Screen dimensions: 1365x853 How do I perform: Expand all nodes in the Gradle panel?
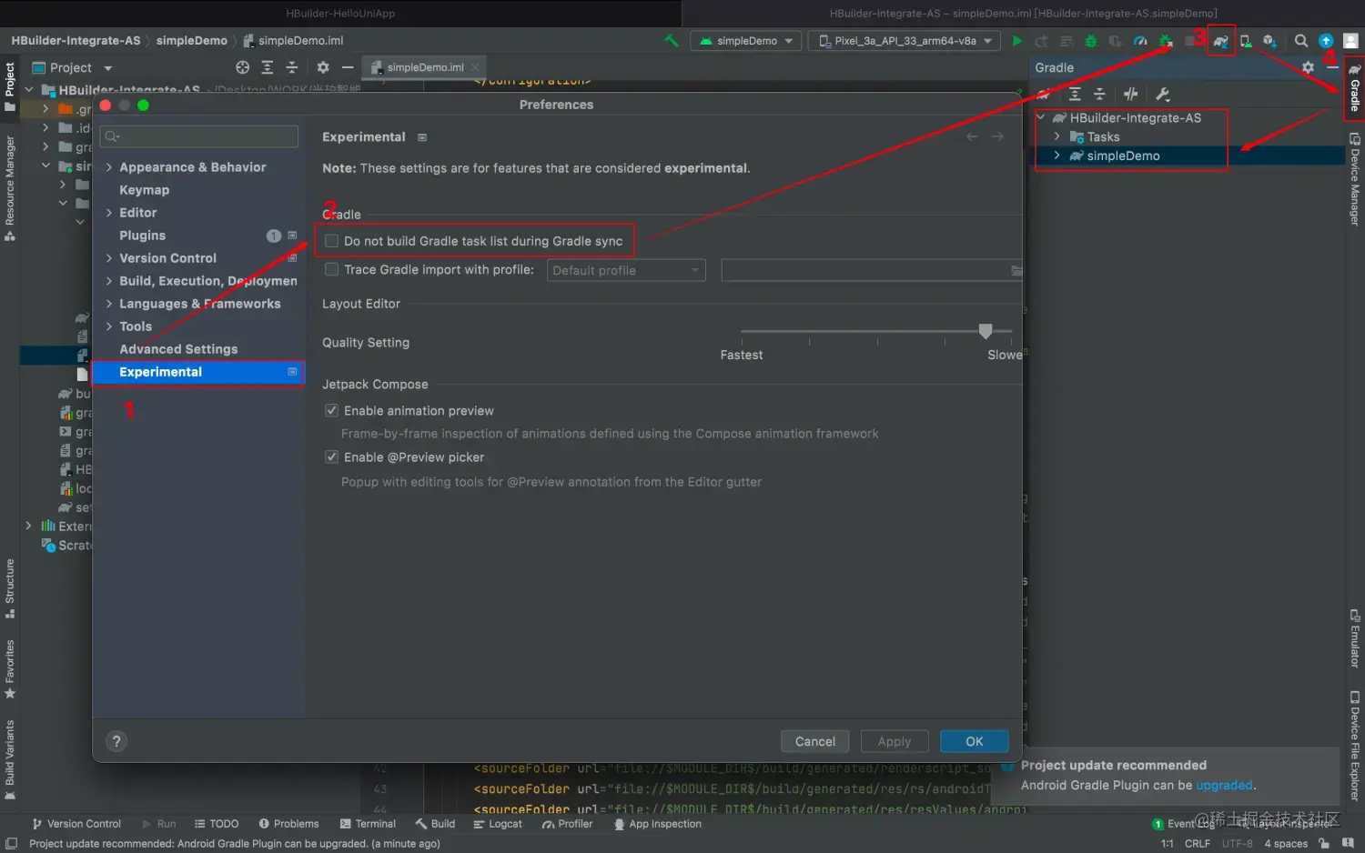pos(1075,94)
